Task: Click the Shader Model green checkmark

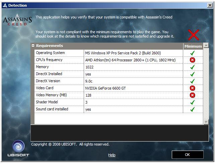Action: 193,102
